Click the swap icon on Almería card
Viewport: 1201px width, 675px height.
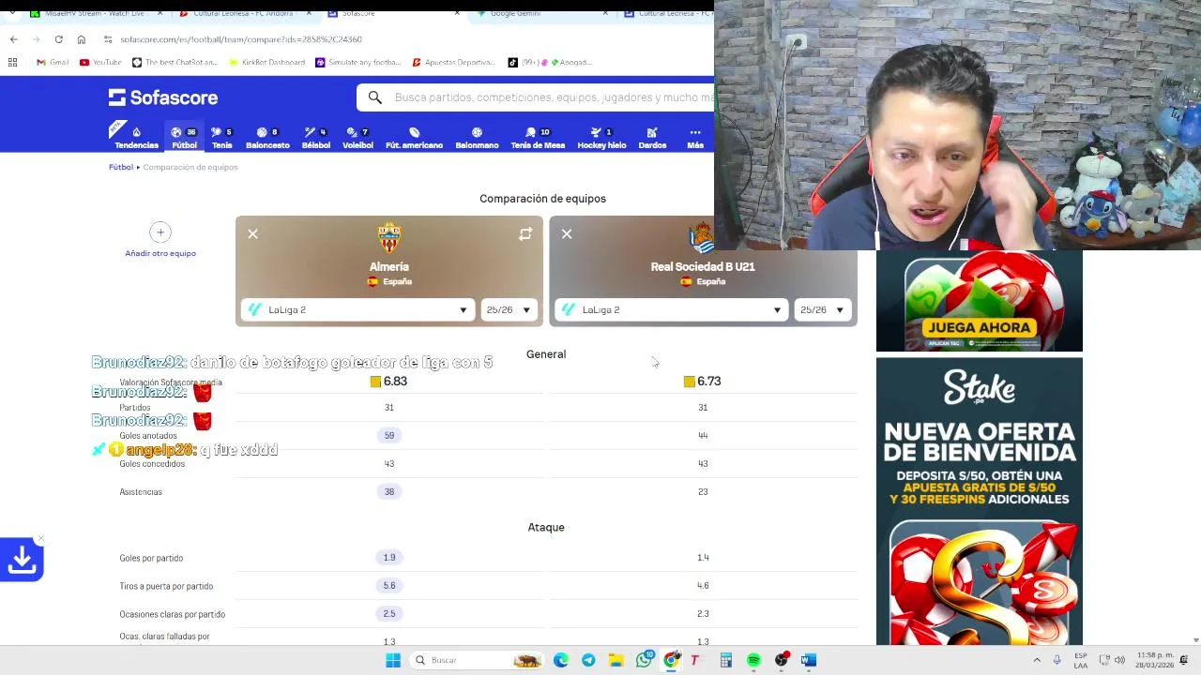[x=525, y=233]
